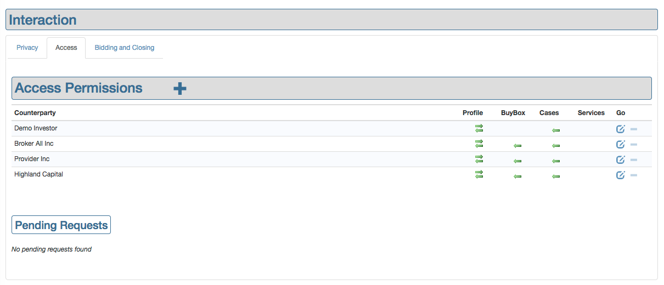Edit Broker All Inc access permissions
The image size is (664, 285).
(x=621, y=145)
